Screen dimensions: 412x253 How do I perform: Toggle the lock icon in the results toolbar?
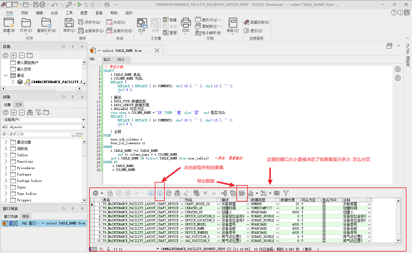(x=110, y=193)
